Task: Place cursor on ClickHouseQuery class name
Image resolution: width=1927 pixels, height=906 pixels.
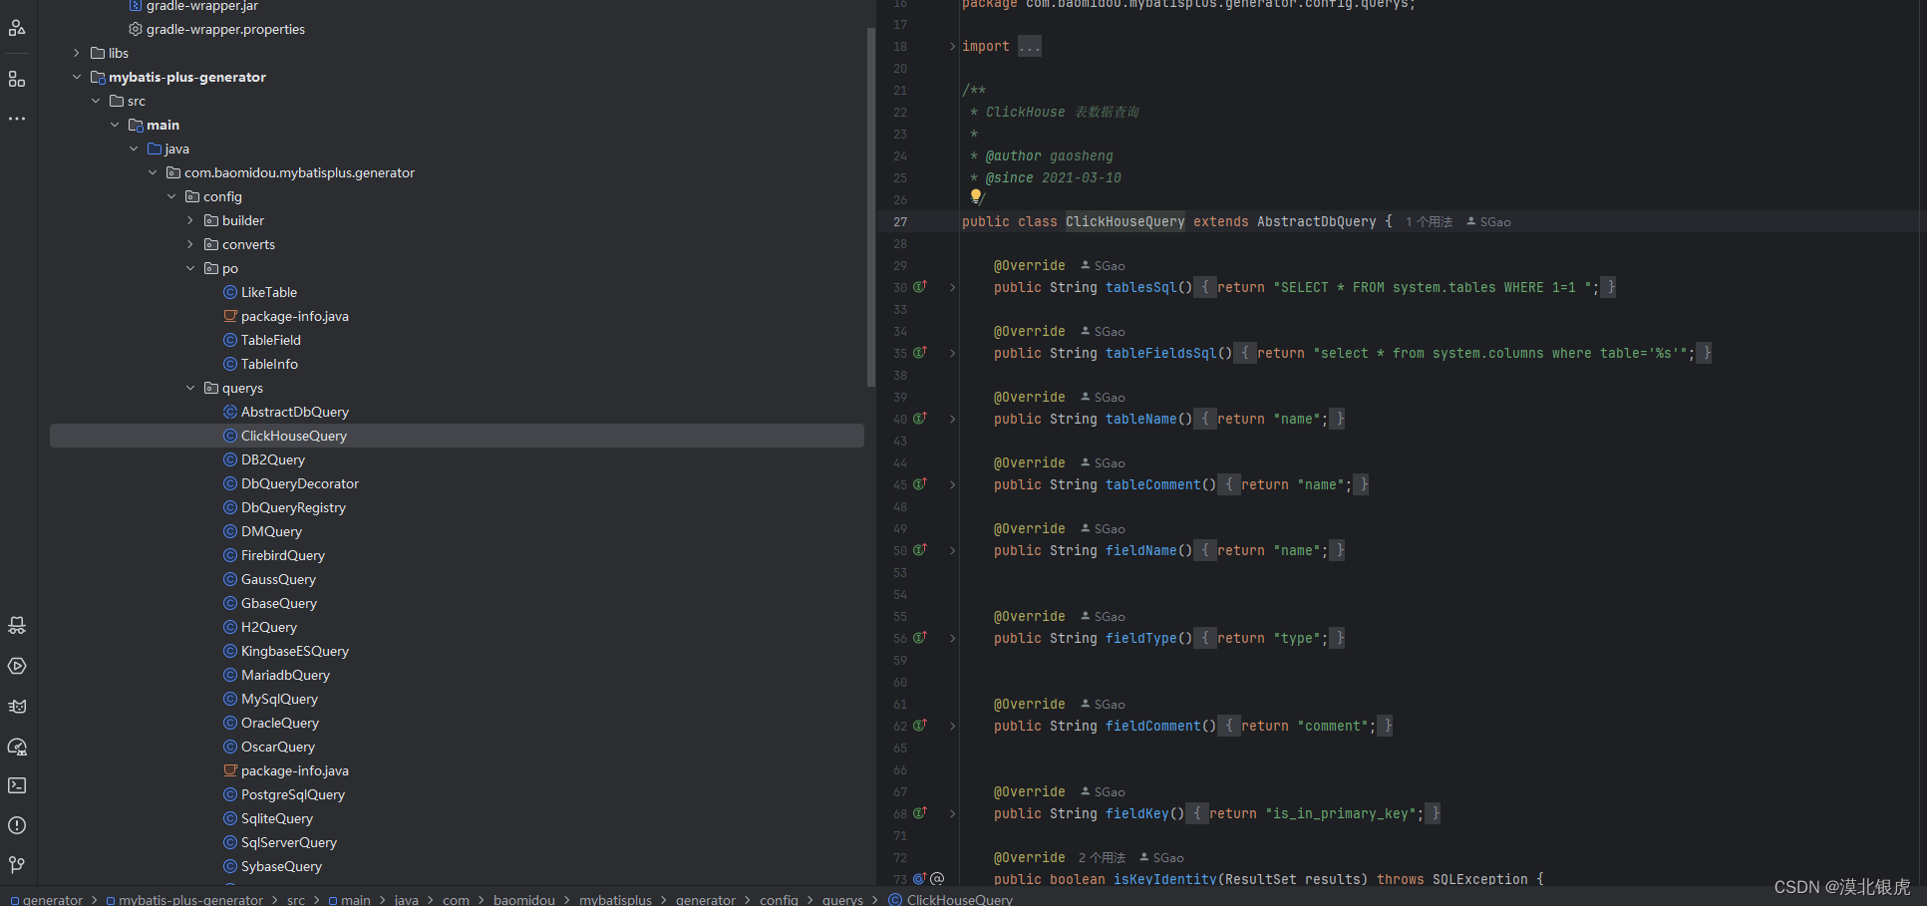Action: pos(1124,221)
